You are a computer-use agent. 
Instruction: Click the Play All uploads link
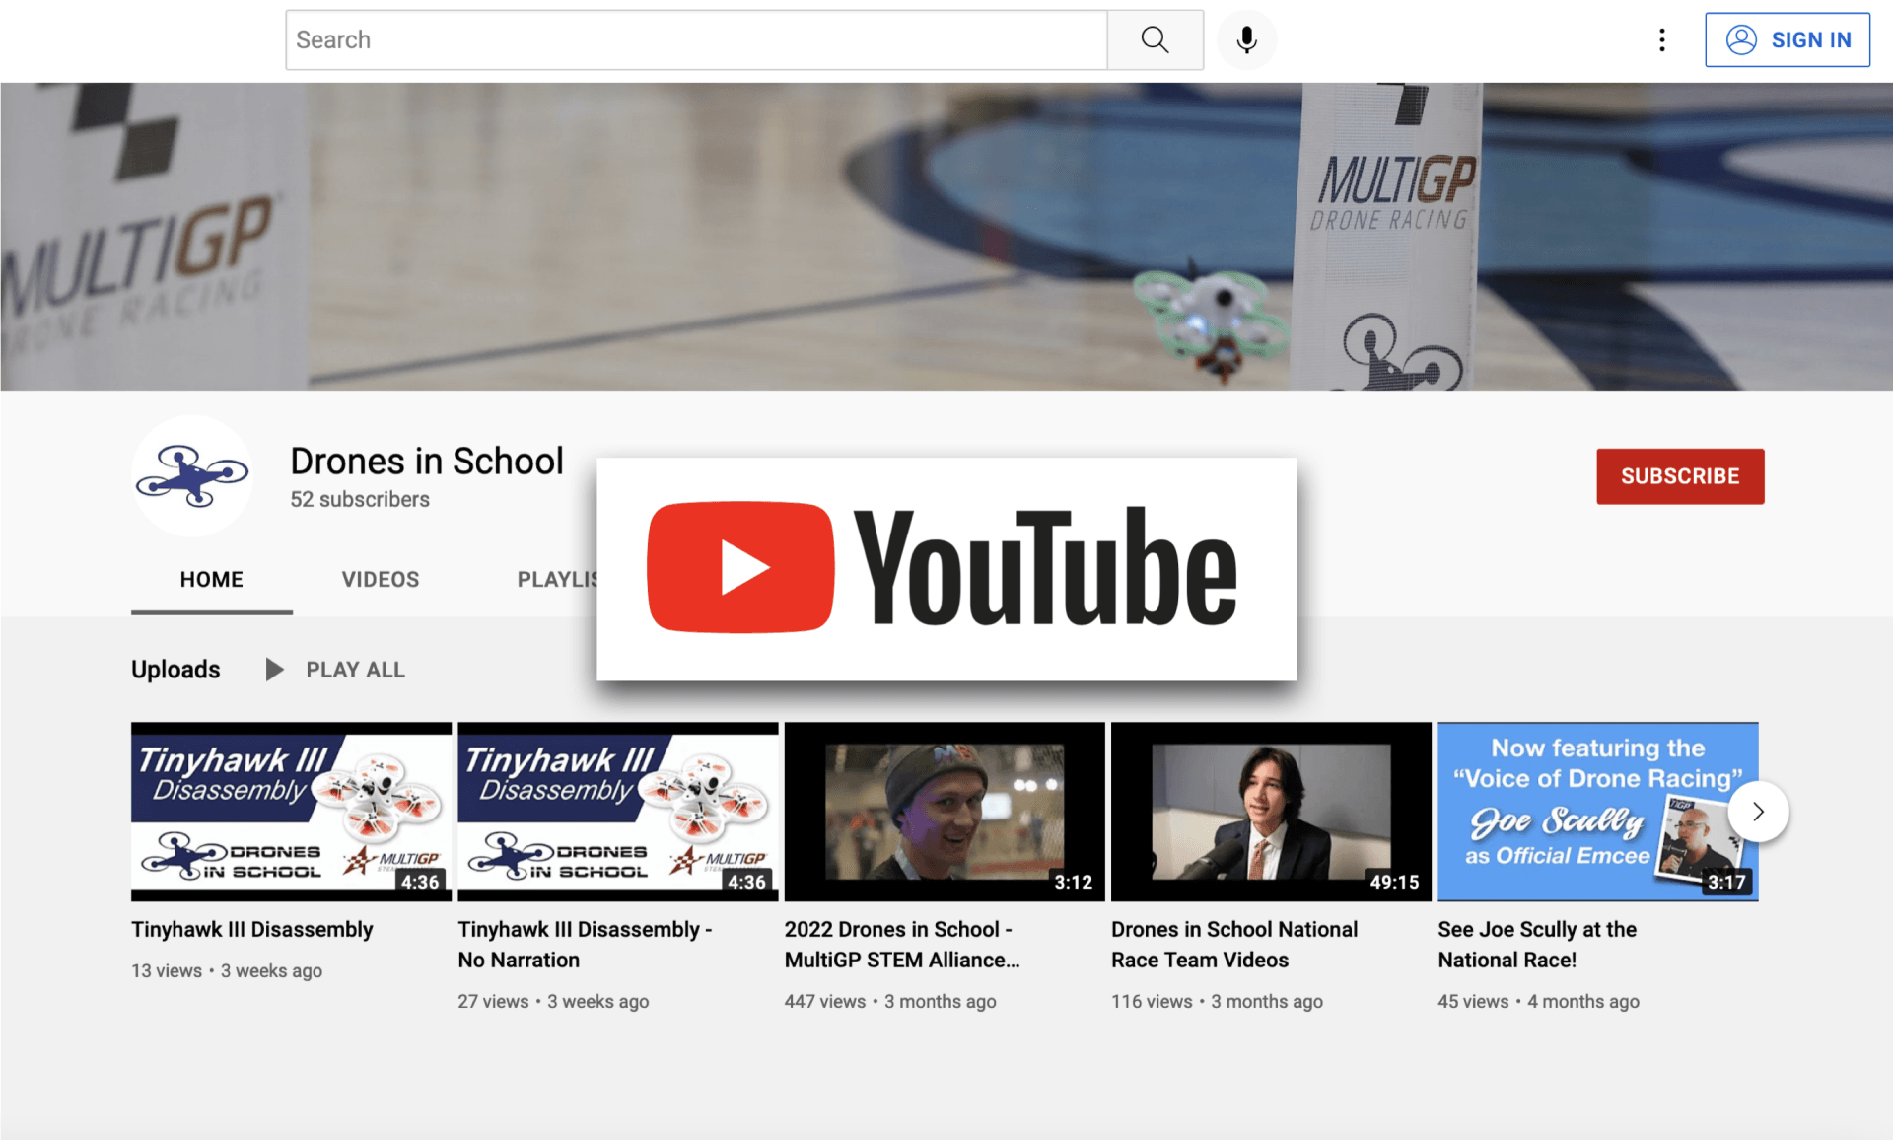pos(336,670)
